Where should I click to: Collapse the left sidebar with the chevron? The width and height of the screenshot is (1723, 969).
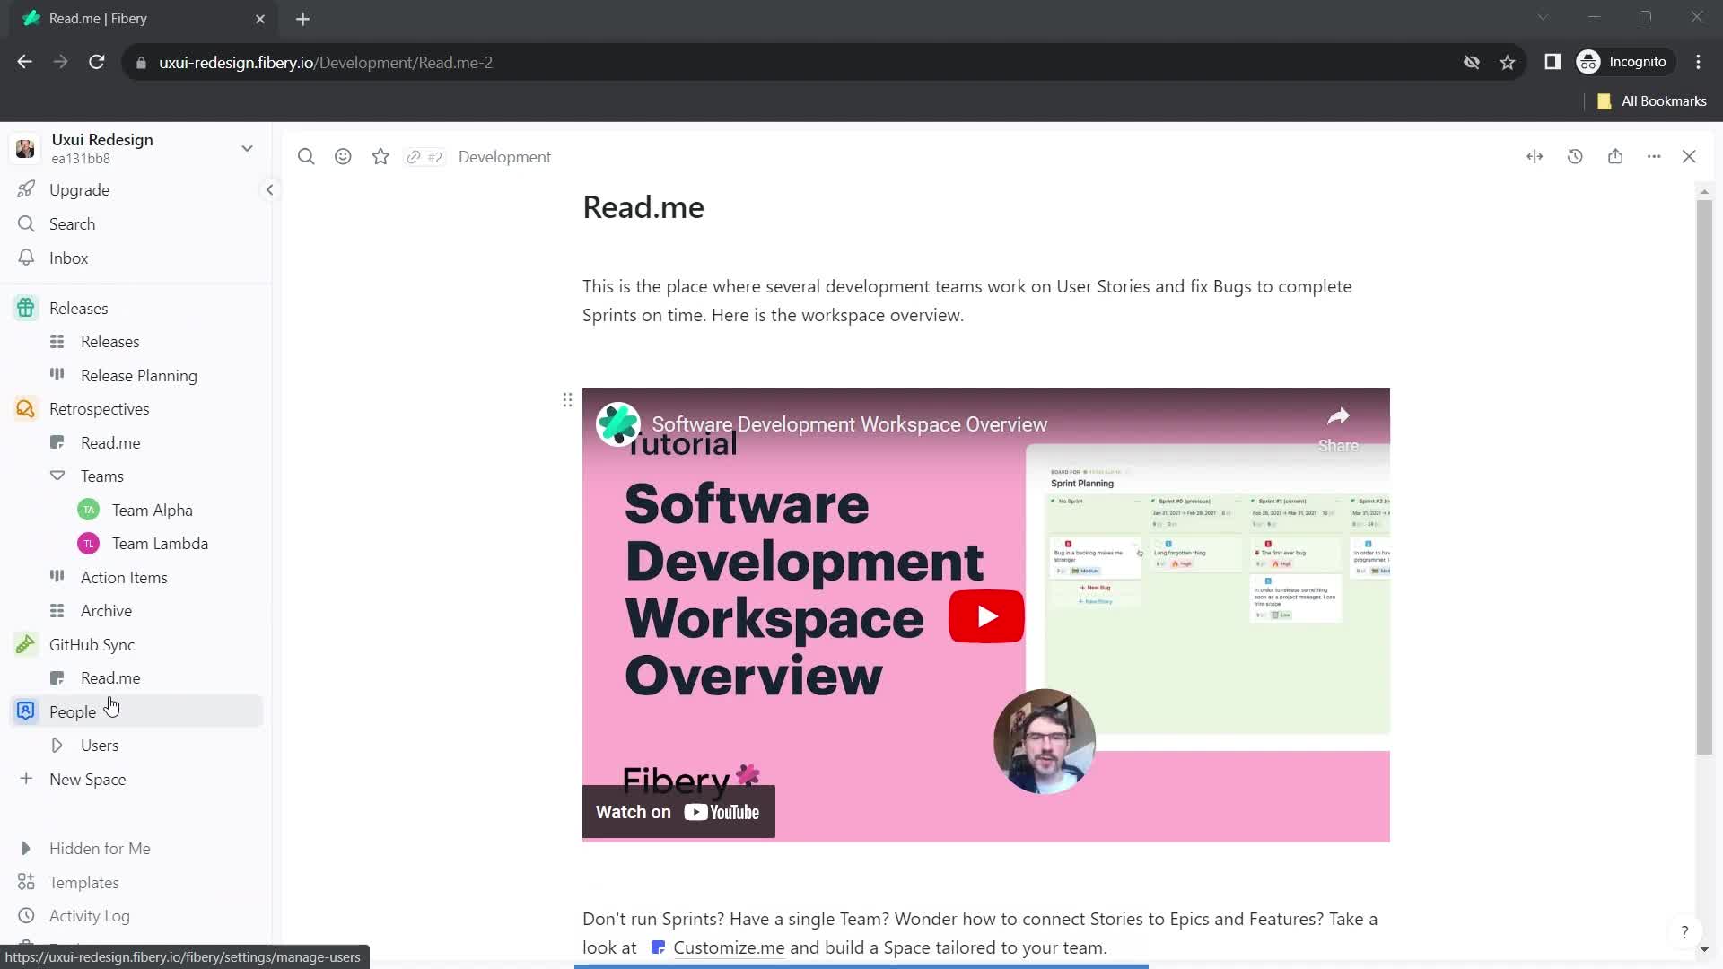tap(269, 190)
